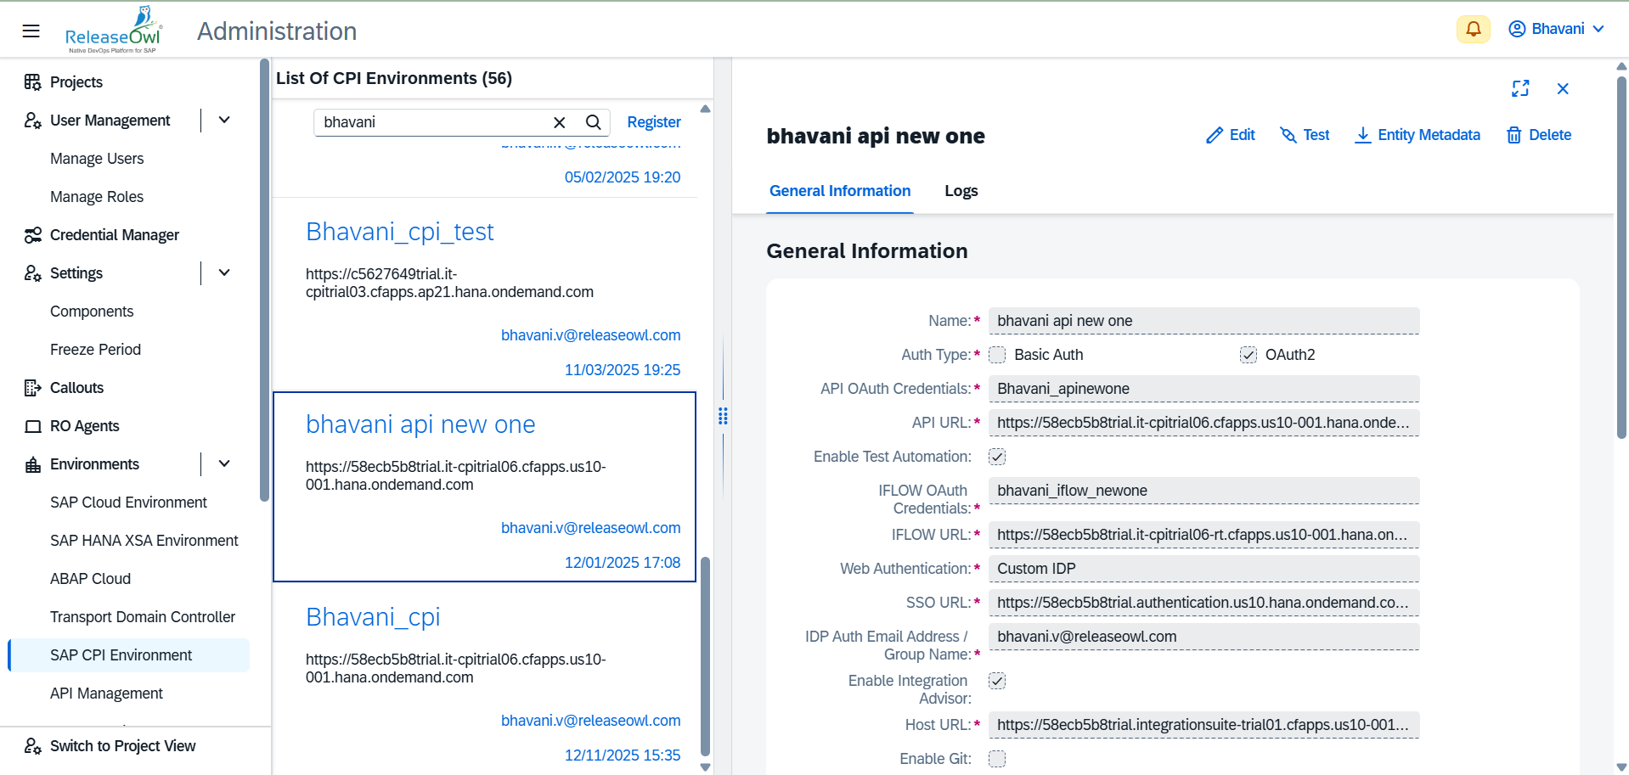1629x775 pixels.
Task: Switch to the Logs tab
Action: [961, 191]
